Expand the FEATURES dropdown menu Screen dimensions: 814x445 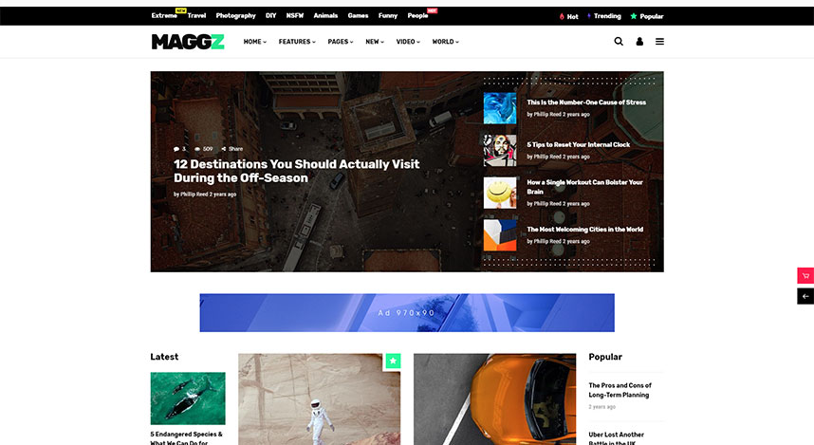point(297,42)
